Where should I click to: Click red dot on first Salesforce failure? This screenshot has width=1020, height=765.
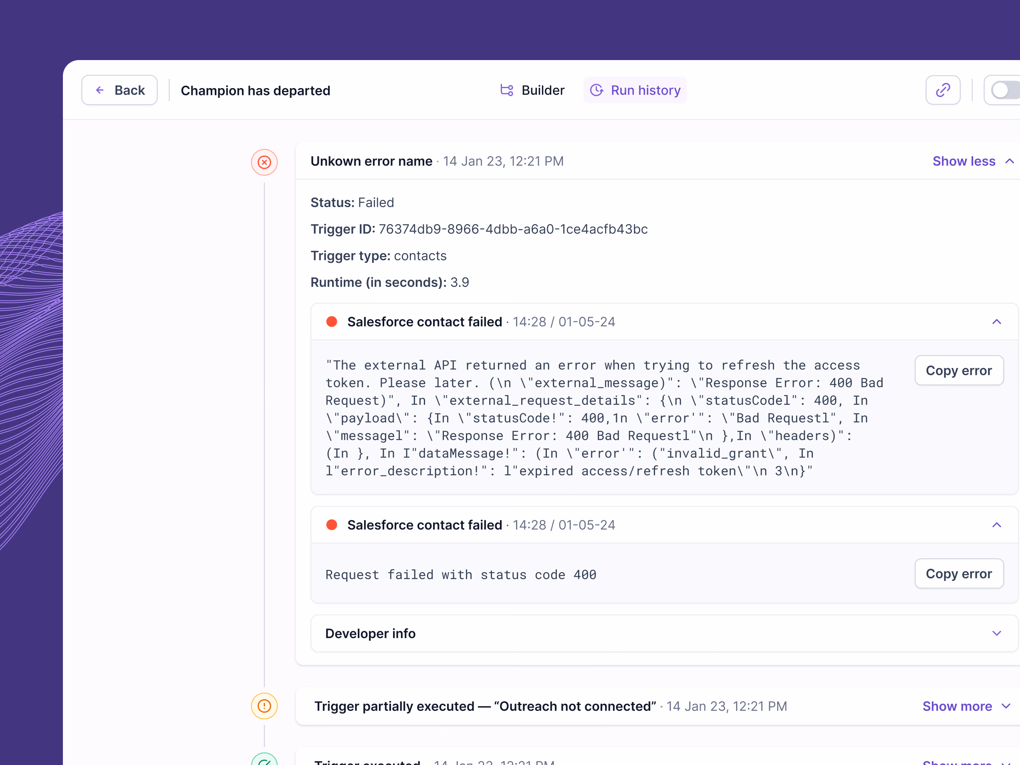(x=332, y=322)
